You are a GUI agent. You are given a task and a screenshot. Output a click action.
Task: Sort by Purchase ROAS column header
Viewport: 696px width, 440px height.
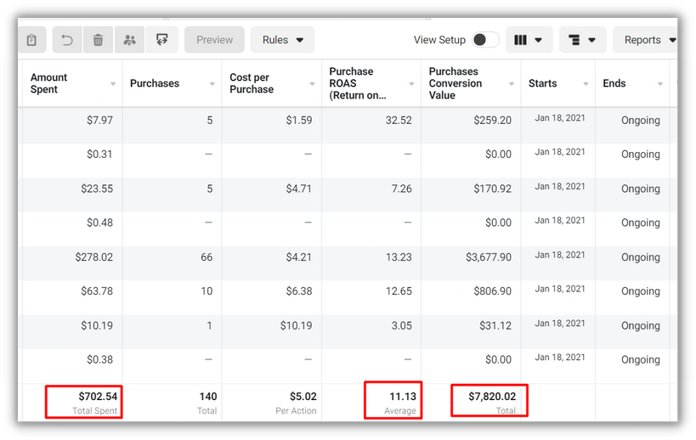[x=357, y=83]
